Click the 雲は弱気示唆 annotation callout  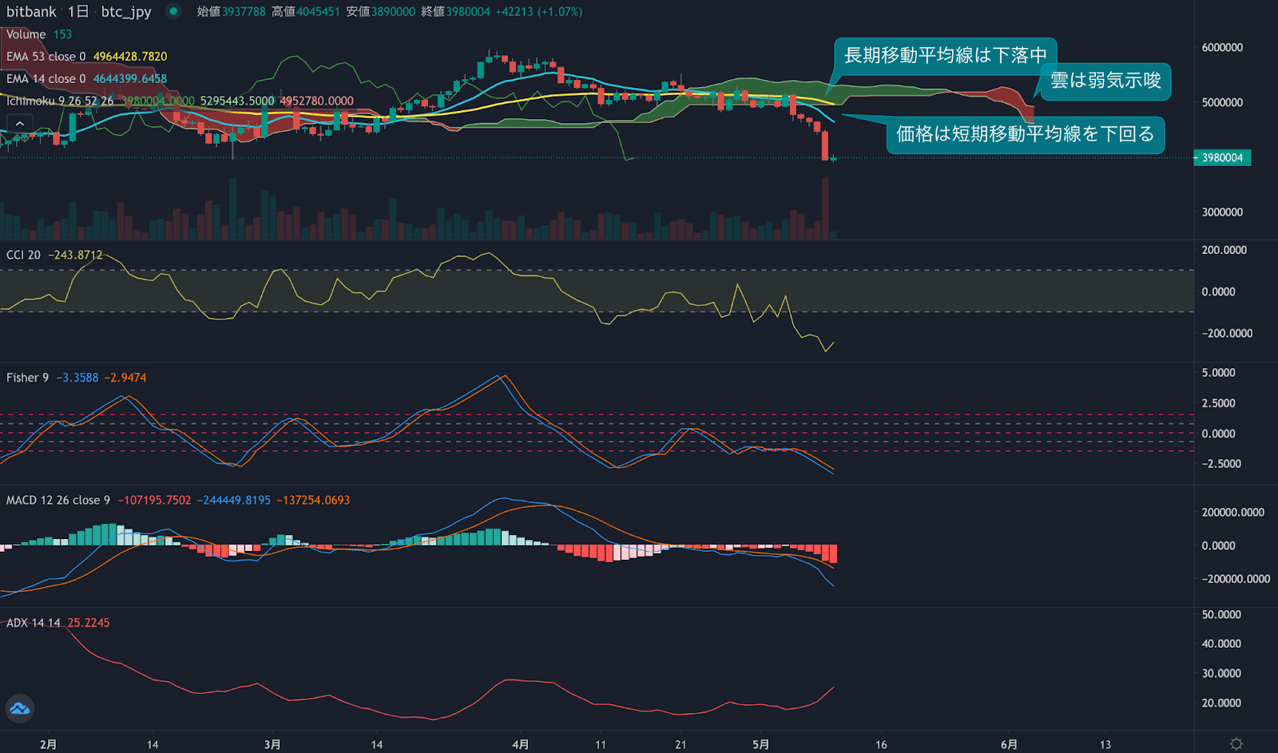[1105, 81]
